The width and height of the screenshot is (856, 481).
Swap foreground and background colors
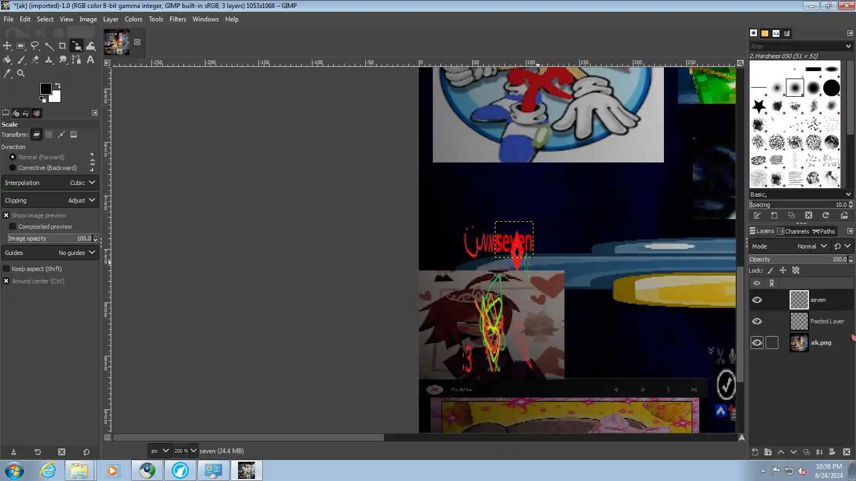pyautogui.click(x=58, y=86)
